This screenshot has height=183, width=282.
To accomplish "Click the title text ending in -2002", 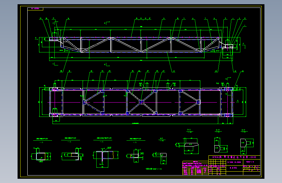I will click(234, 157).
